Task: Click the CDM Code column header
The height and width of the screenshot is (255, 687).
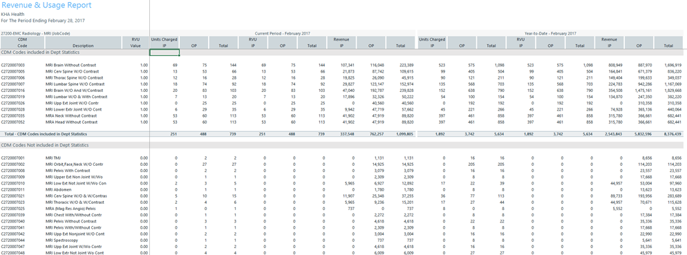Action: tap(22, 42)
